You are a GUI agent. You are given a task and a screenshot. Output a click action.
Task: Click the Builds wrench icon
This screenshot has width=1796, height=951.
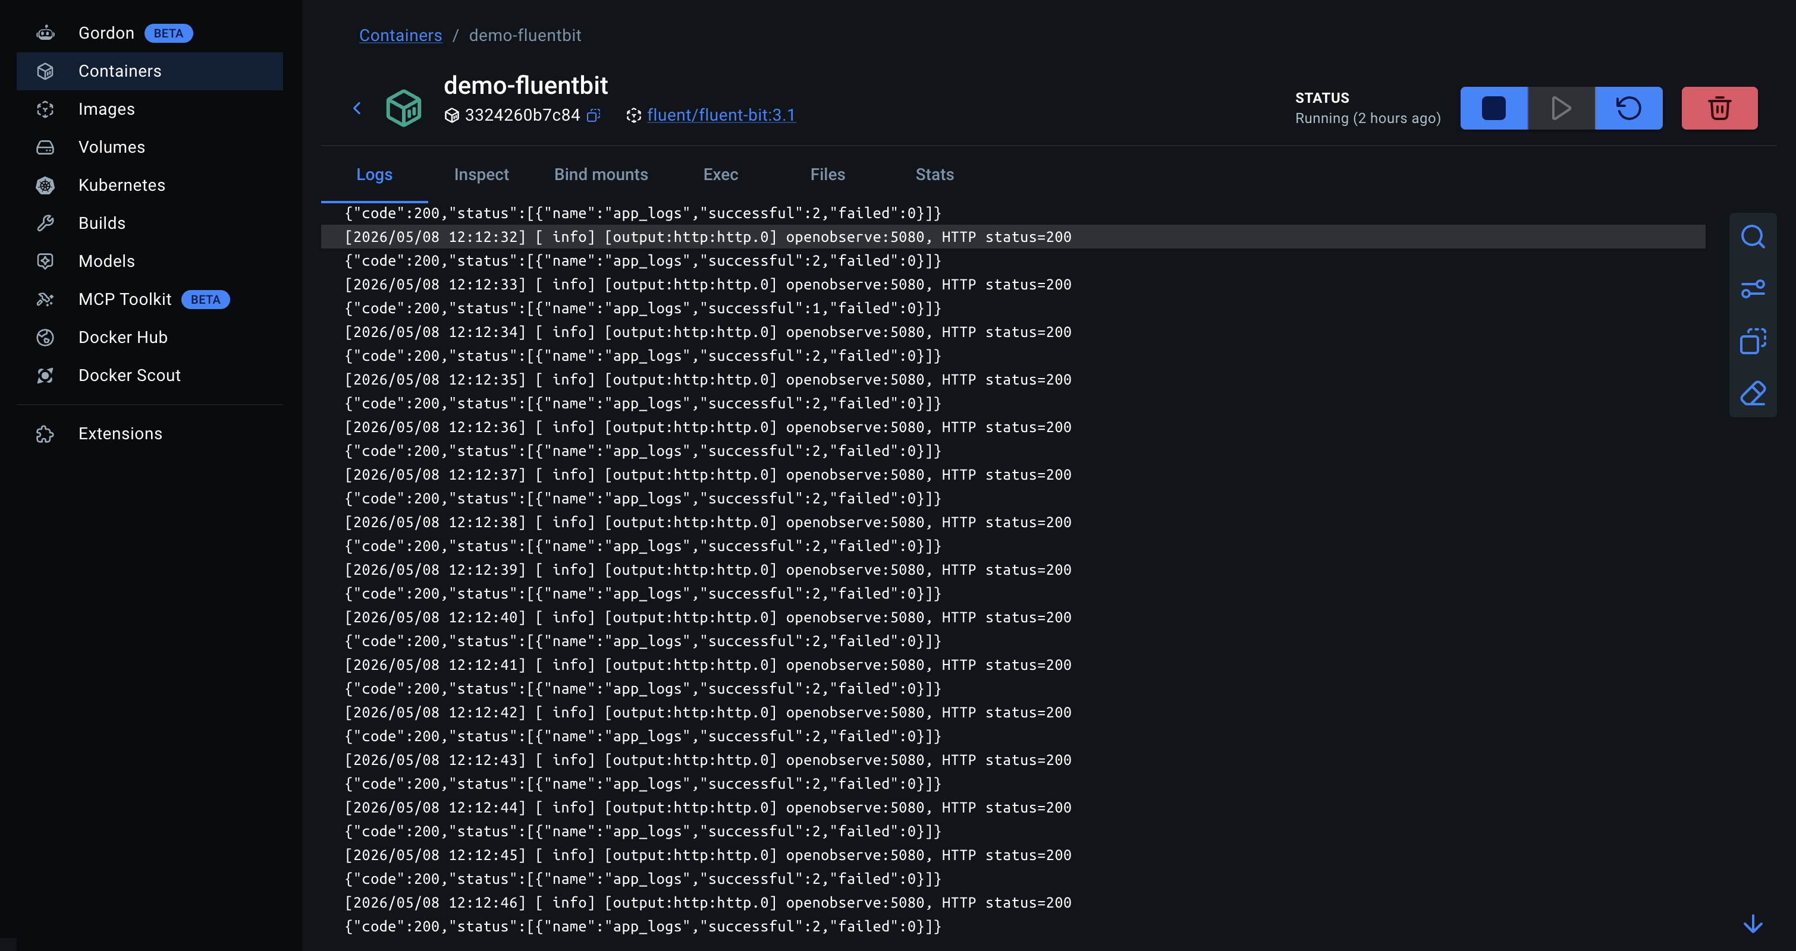[45, 223]
